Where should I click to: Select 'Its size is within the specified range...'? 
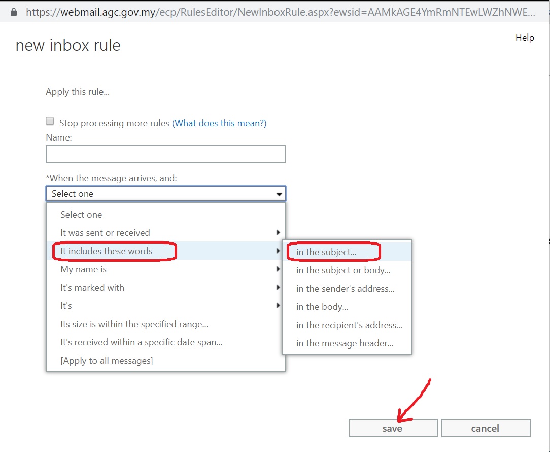point(134,324)
